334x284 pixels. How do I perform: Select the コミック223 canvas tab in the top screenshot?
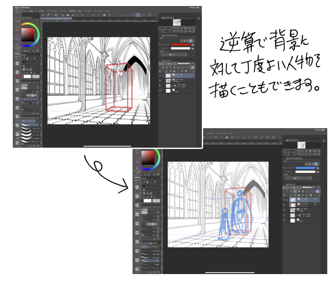tap(56, 18)
